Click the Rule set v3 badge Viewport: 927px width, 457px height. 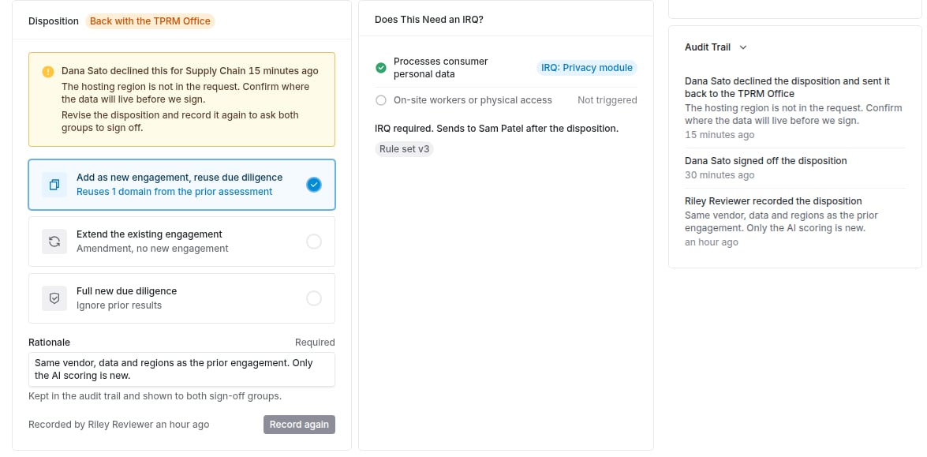click(x=405, y=149)
